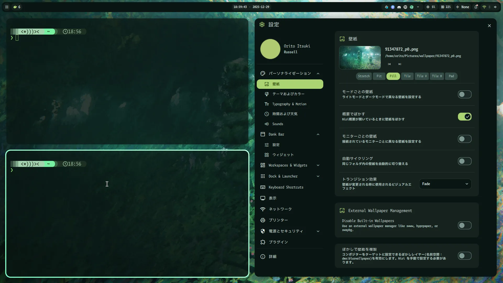Click the wallpaper preview thumbnail

pyautogui.click(x=360, y=58)
